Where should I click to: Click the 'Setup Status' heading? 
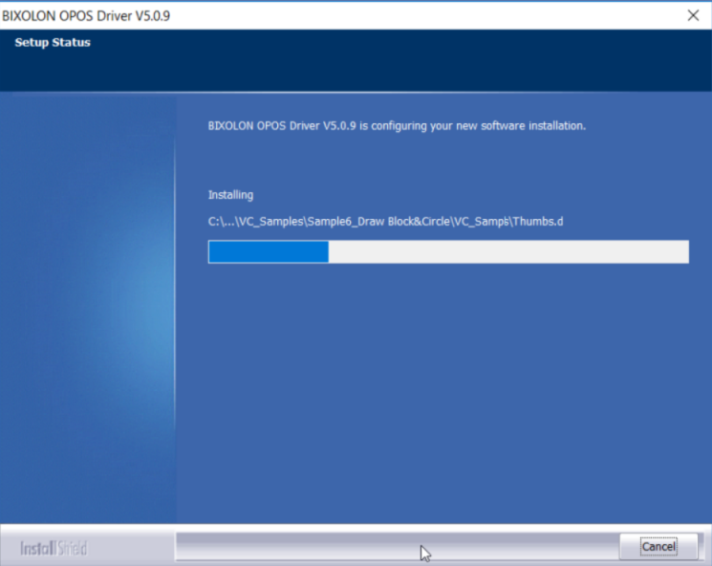pyautogui.click(x=53, y=43)
